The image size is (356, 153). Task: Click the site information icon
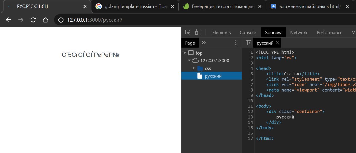point(61,20)
